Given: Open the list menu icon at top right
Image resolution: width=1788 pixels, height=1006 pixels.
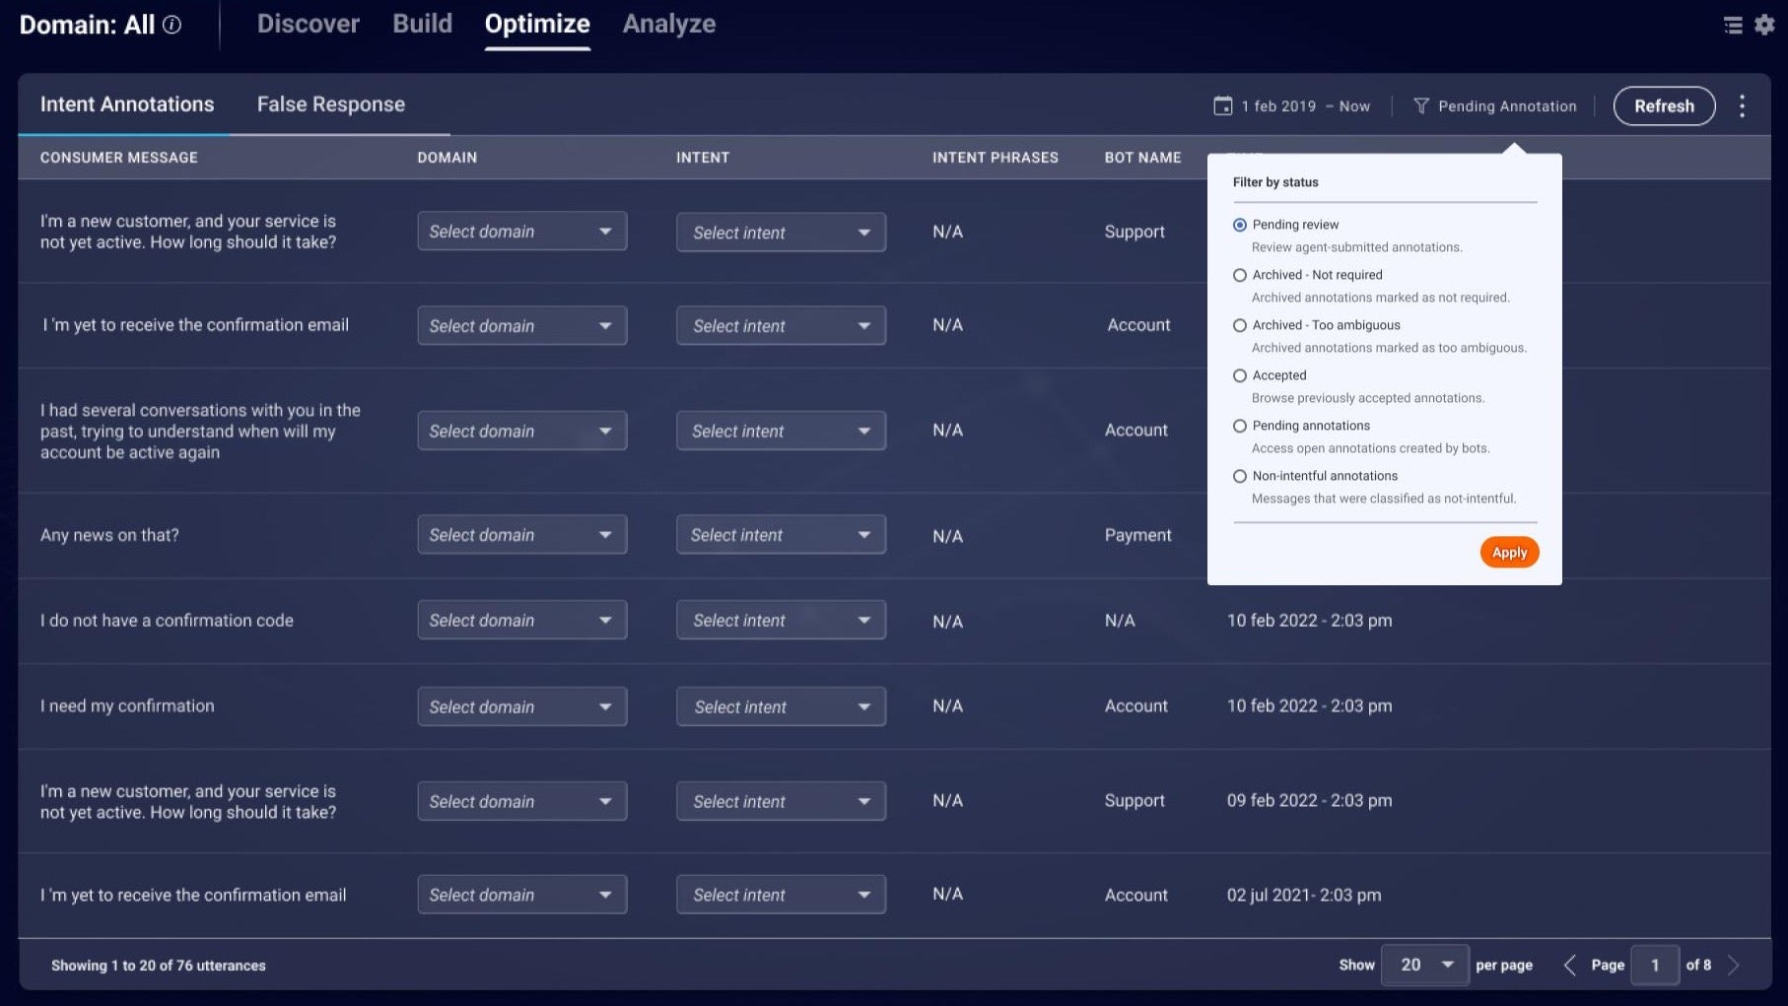Looking at the screenshot, I should tap(1733, 26).
